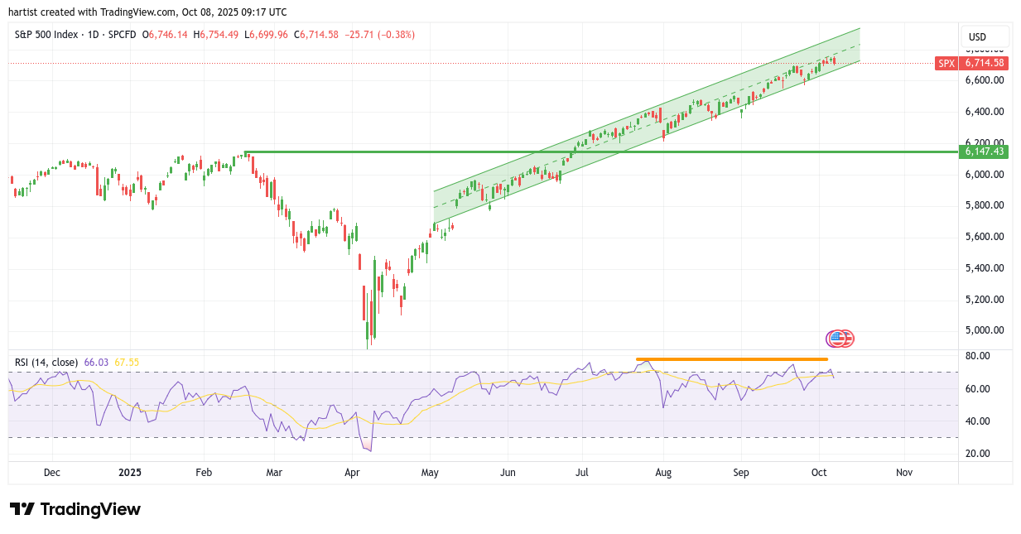The width and height of the screenshot is (1021, 534).
Task: Click the S&P 500 Index symbol title
Action: tap(48, 35)
